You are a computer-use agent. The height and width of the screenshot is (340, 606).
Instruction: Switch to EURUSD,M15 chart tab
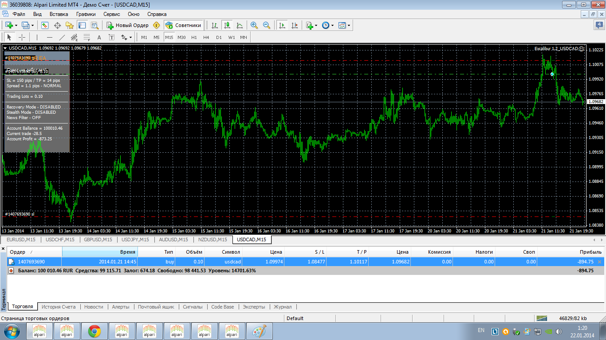tap(20, 240)
